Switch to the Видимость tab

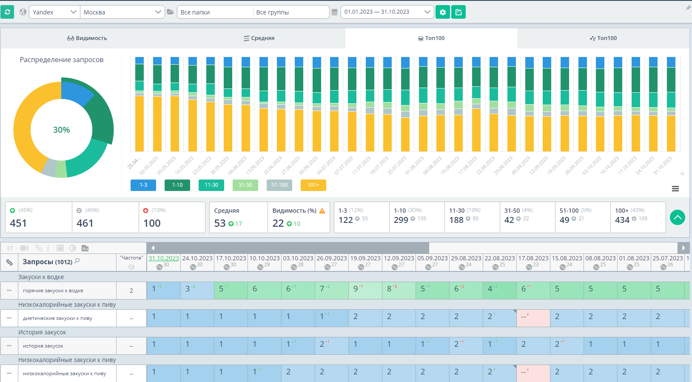tap(87, 38)
